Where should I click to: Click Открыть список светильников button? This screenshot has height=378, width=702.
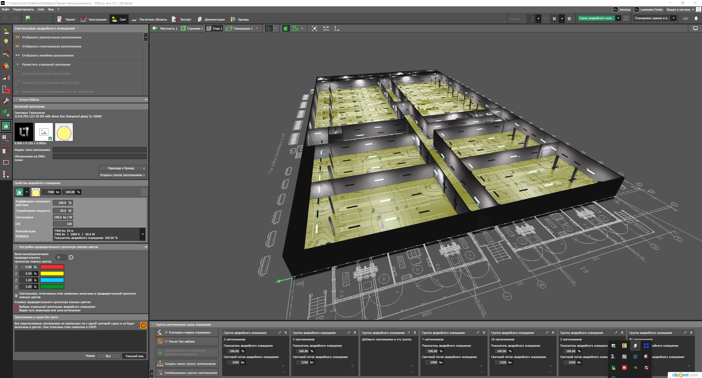122,175
